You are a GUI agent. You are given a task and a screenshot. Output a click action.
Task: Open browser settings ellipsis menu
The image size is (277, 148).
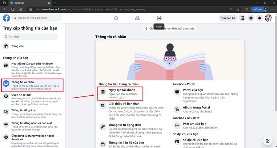coord(273,9)
